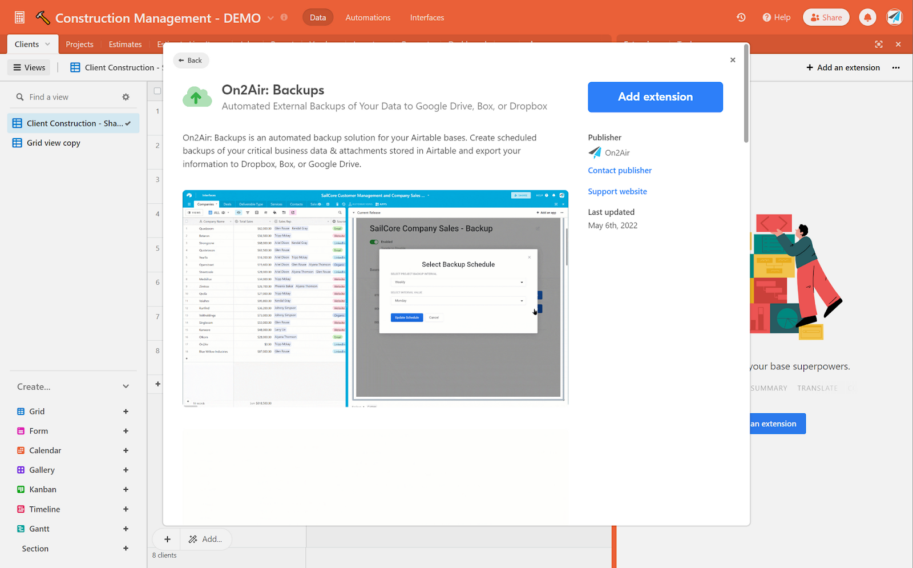Add a new Kanban view
The width and height of the screenshot is (913, 568).
pyautogui.click(x=126, y=490)
